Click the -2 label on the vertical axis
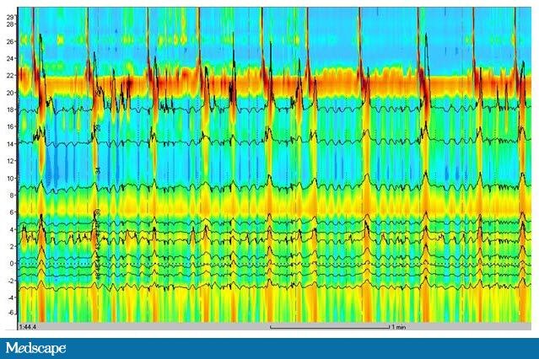This screenshot has height=359, width=539. pos(10,280)
